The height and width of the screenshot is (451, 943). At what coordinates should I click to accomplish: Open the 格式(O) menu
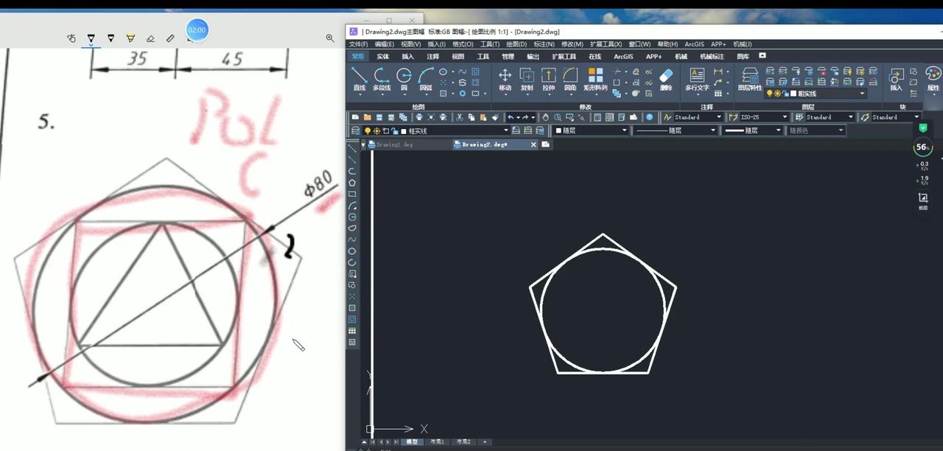point(463,44)
